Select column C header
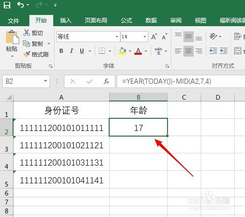 click(x=184, y=97)
